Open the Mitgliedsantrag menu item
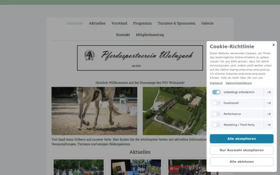Viewport: 280px width, 175px height. coord(150,35)
